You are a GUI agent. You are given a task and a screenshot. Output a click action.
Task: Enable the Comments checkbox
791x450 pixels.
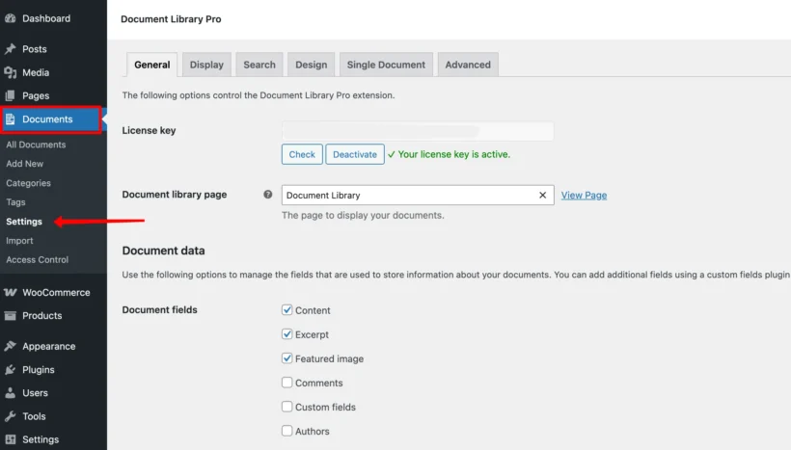pos(287,383)
